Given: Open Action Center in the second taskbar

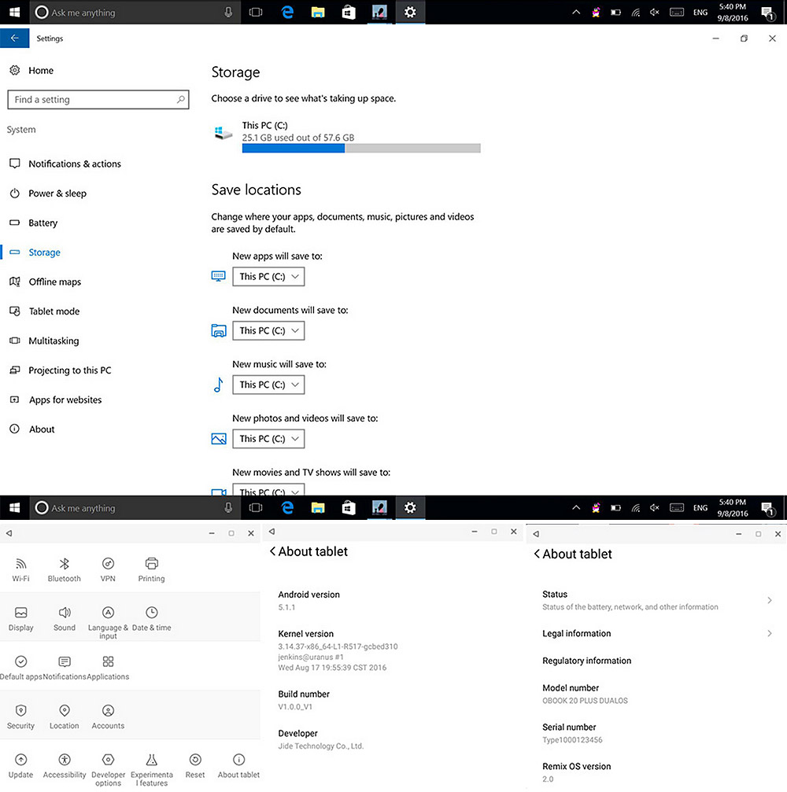Looking at the screenshot, I should 768,507.
